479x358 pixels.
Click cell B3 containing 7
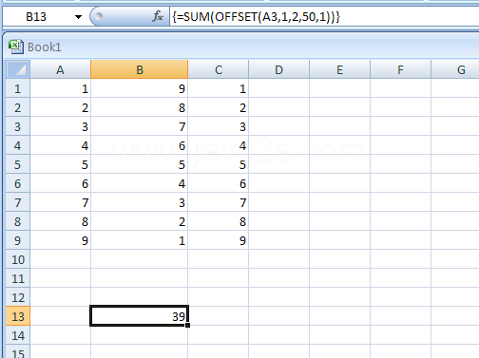tap(140, 126)
